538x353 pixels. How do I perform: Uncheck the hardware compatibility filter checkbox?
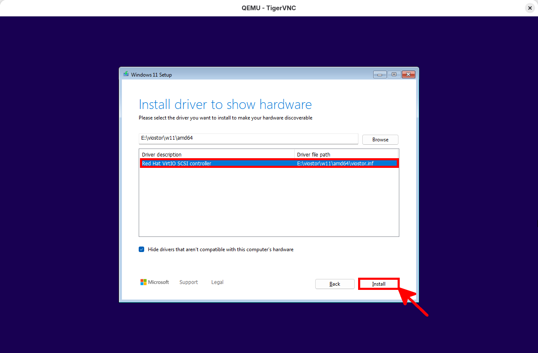[x=141, y=249]
